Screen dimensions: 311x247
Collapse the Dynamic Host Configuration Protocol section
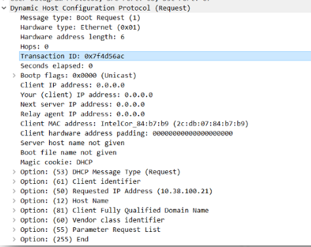4,8
